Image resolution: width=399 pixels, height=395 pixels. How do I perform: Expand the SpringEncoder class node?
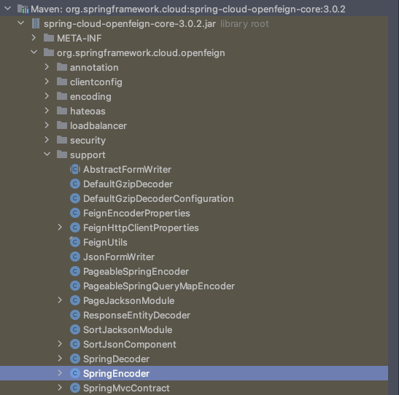tap(60, 373)
